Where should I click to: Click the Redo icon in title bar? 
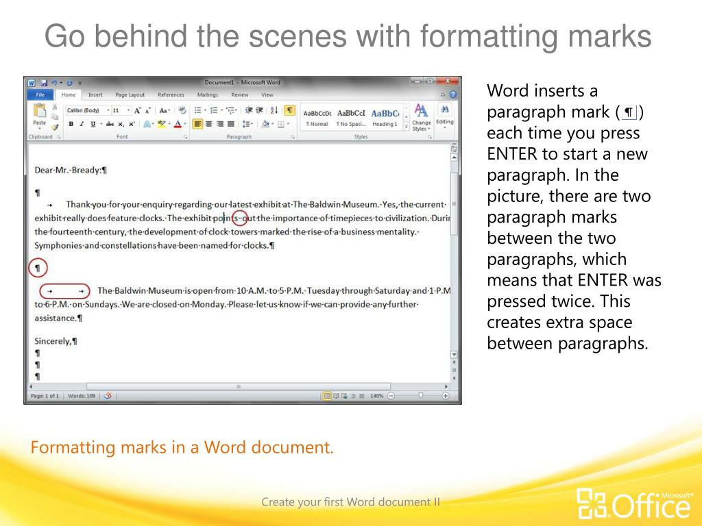pyautogui.click(x=69, y=83)
